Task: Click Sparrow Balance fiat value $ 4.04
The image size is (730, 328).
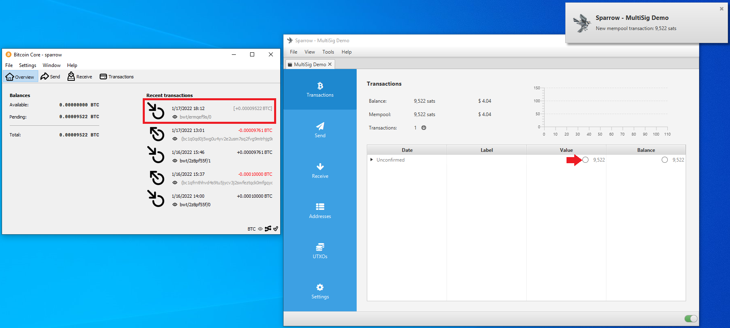Action: (x=485, y=101)
